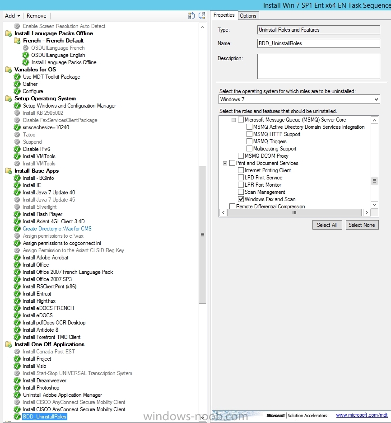Click the roles list vertical scrollbar thumb

pyautogui.click(x=375, y=181)
